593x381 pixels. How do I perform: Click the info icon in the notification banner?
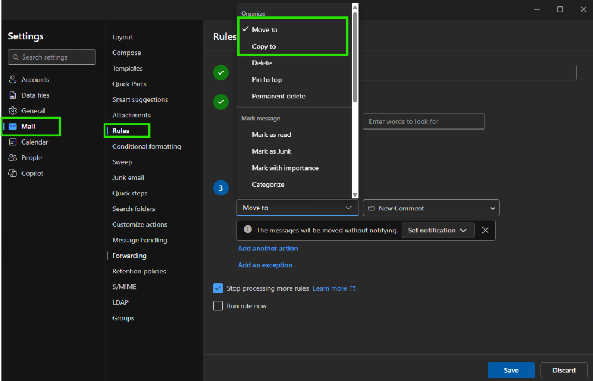[248, 229]
